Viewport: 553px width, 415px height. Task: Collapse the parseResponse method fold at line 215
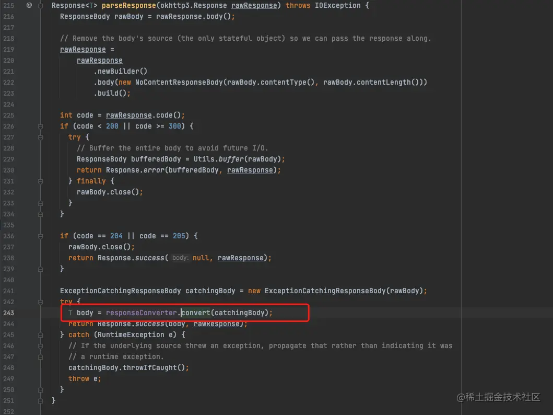point(41,6)
